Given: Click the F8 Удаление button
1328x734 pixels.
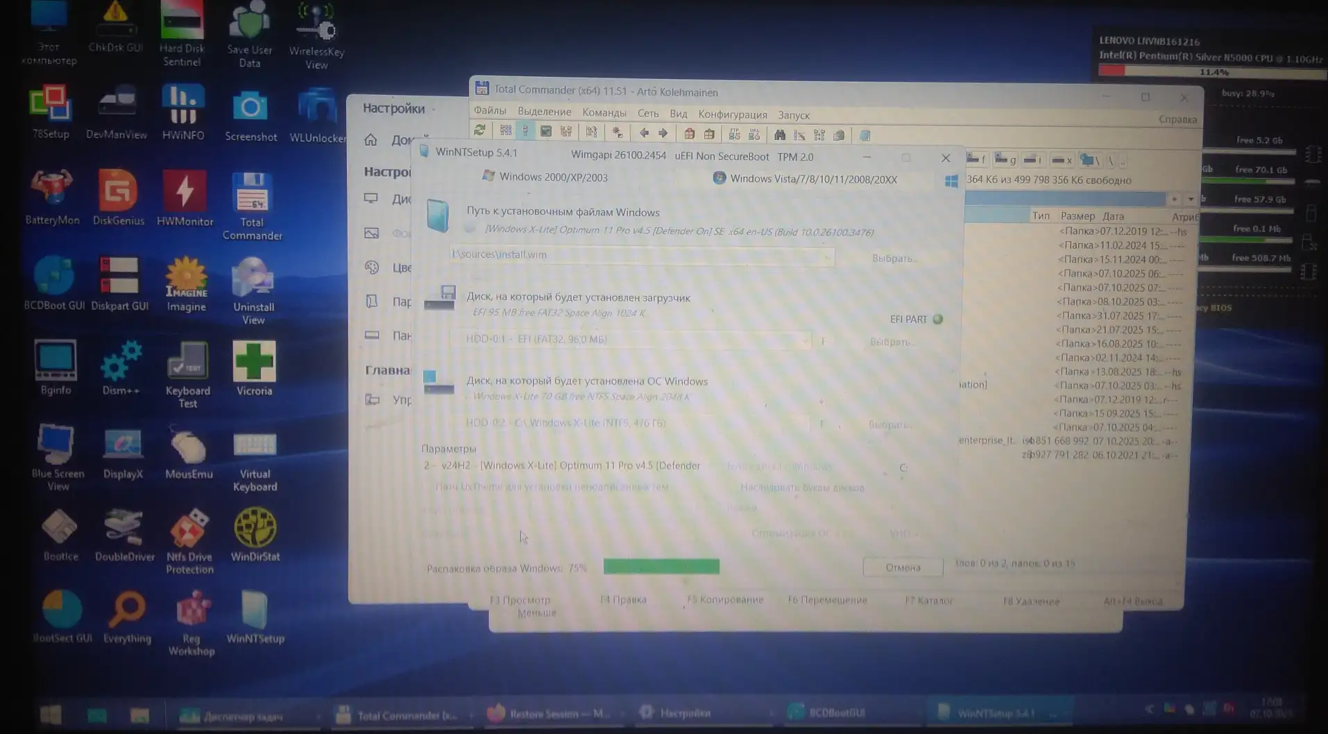Looking at the screenshot, I should click(x=1031, y=601).
